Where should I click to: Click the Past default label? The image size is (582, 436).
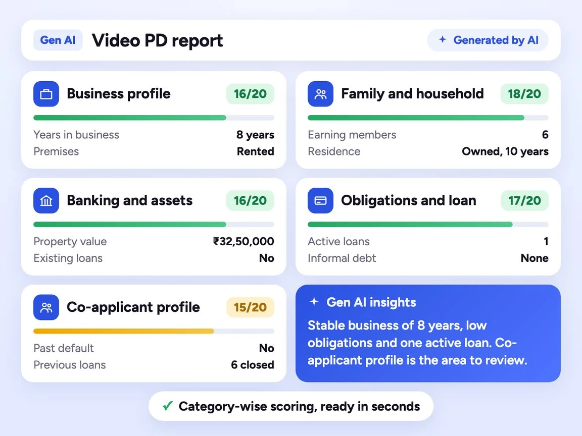click(x=64, y=348)
